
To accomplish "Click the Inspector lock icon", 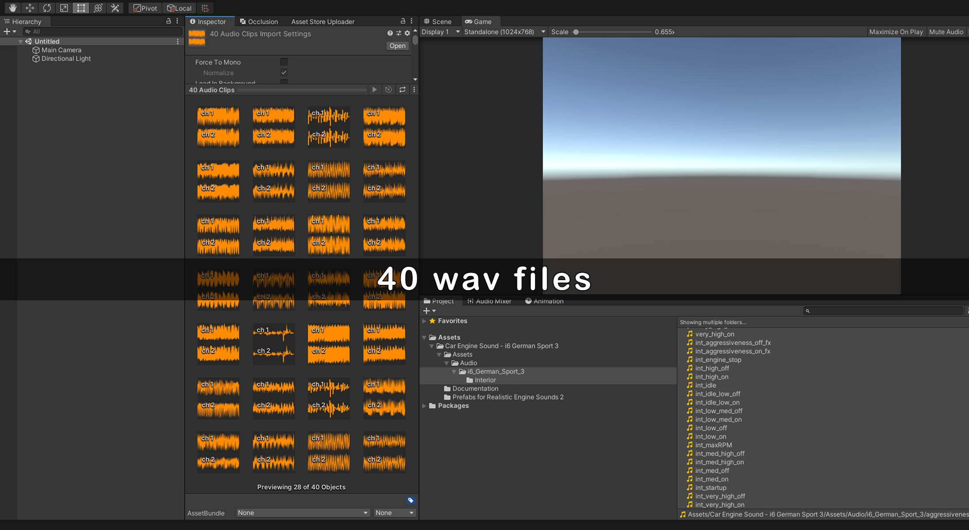I will (402, 21).
